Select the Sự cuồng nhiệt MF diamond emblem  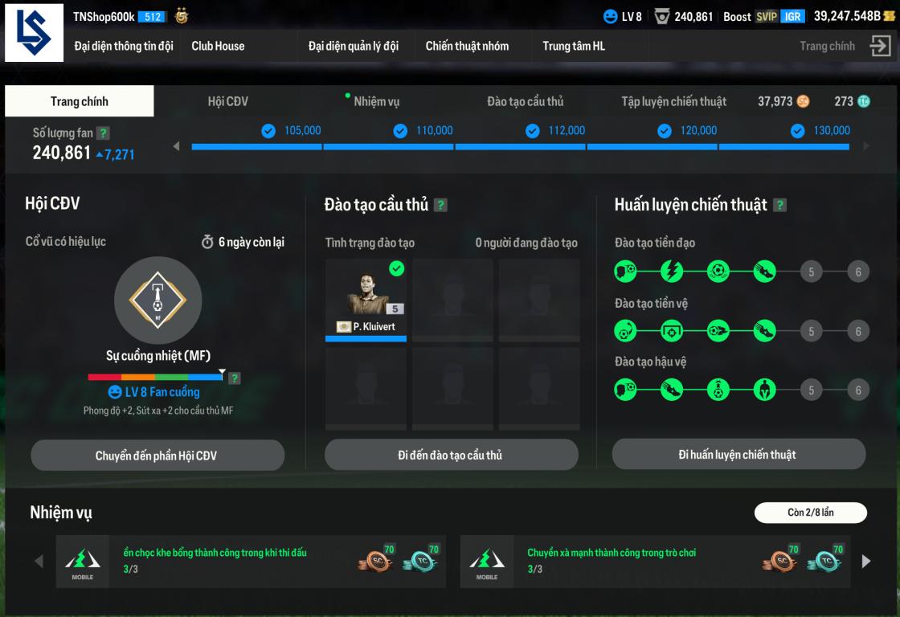(157, 300)
